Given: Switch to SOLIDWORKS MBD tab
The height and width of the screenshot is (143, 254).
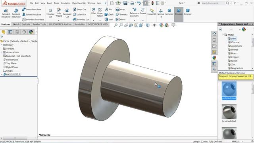Looking at the screenshot, I should tap(98, 24).
